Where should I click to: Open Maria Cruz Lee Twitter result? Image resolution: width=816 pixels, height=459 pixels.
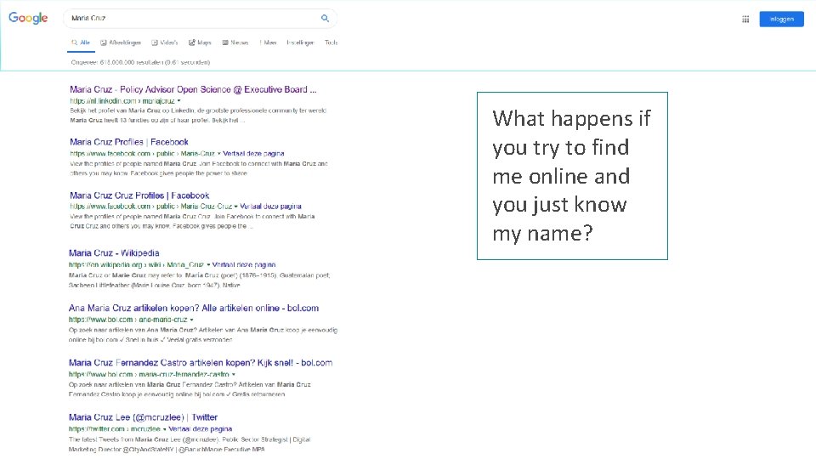point(143,417)
